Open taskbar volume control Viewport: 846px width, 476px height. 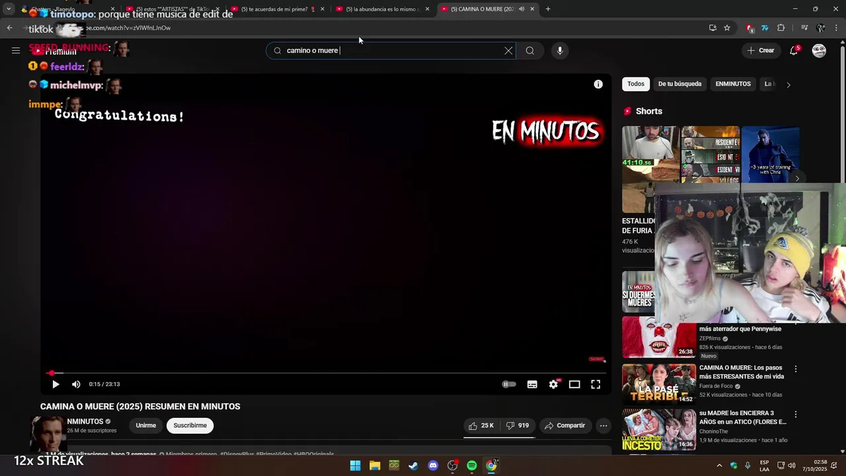pyautogui.click(x=792, y=465)
